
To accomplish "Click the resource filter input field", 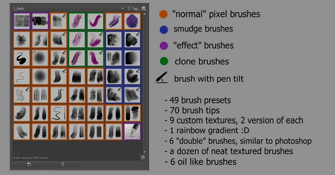I will [x=75, y=158].
